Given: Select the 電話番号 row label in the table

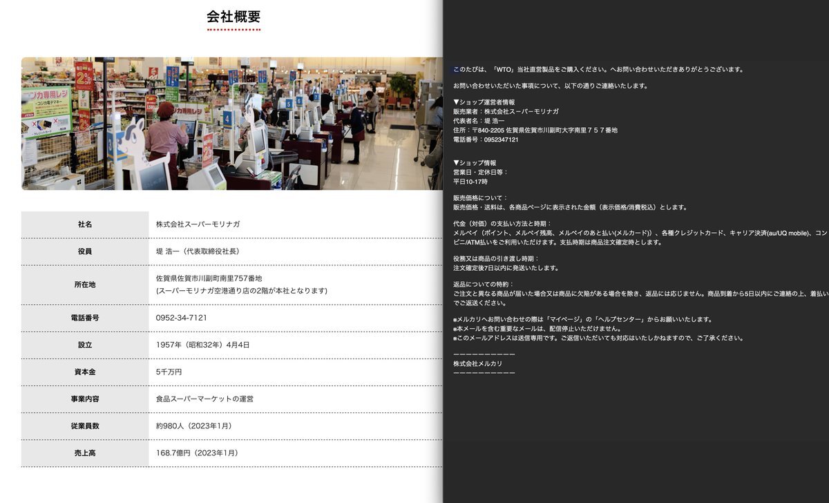Looking at the screenshot, I should (85, 318).
